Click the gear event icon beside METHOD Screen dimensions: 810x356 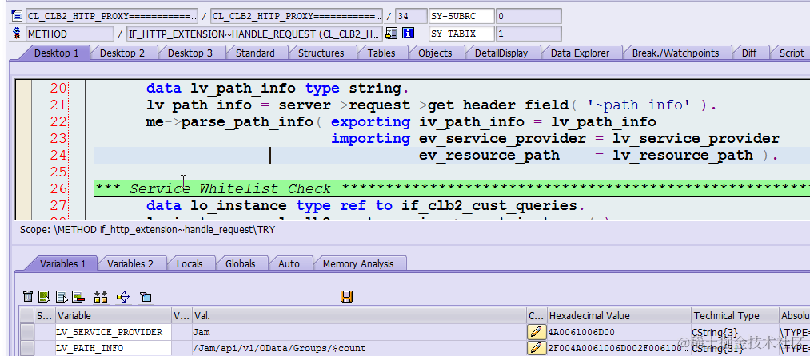tap(17, 34)
